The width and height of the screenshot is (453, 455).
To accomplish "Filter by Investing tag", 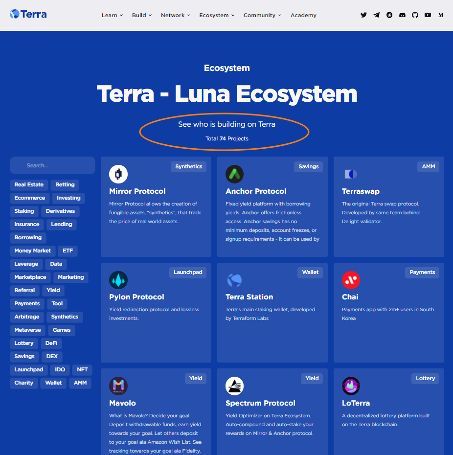I will 68,198.
